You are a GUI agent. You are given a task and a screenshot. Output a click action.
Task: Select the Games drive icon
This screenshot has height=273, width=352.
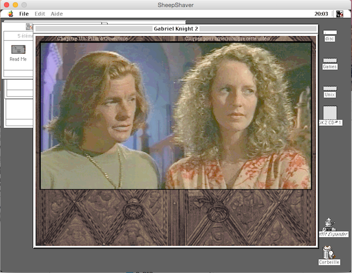(330, 60)
